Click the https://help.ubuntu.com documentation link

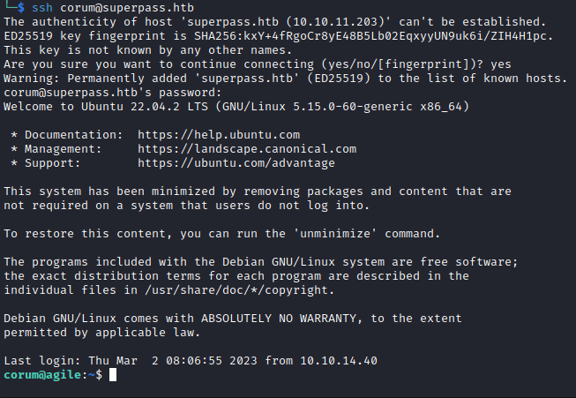click(x=219, y=135)
